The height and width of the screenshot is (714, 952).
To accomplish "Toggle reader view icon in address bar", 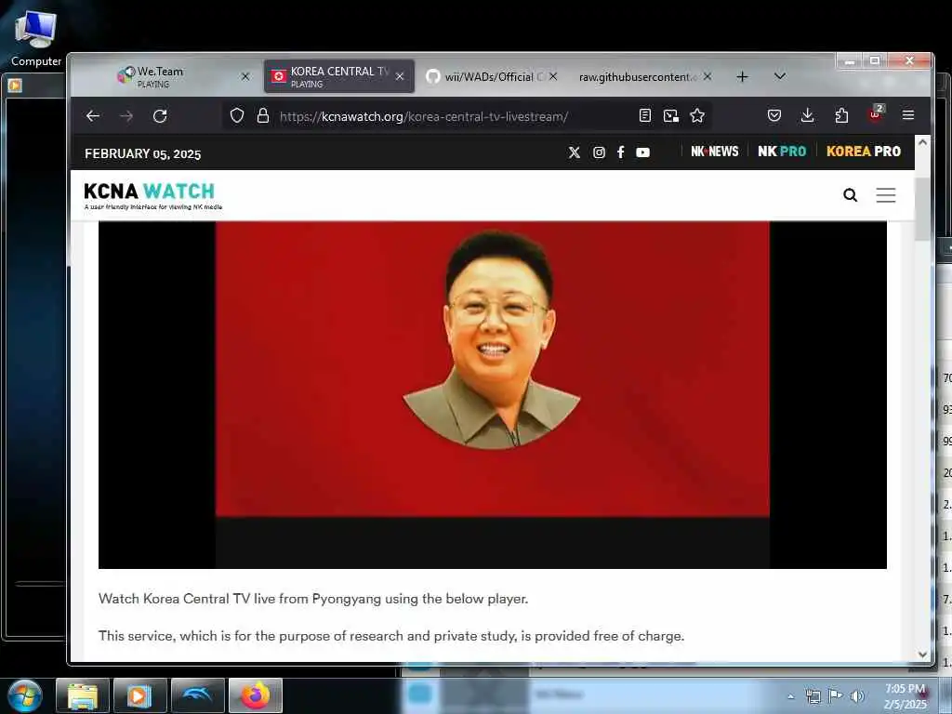I will coord(645,115).
